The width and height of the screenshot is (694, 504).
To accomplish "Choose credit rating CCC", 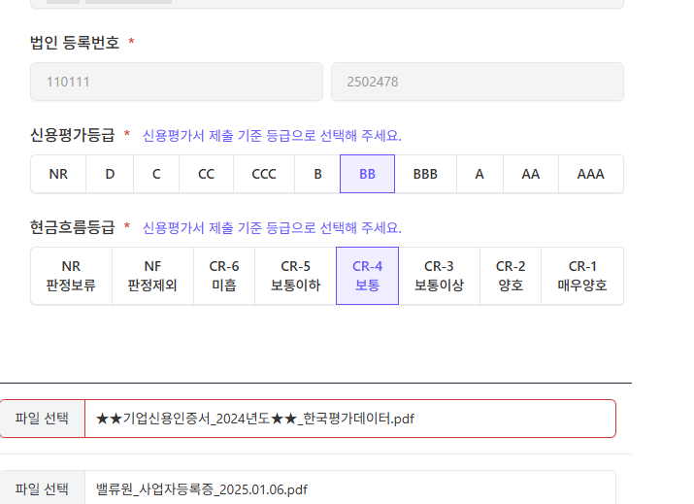I will pyautogui.click(x=263, y=174).
